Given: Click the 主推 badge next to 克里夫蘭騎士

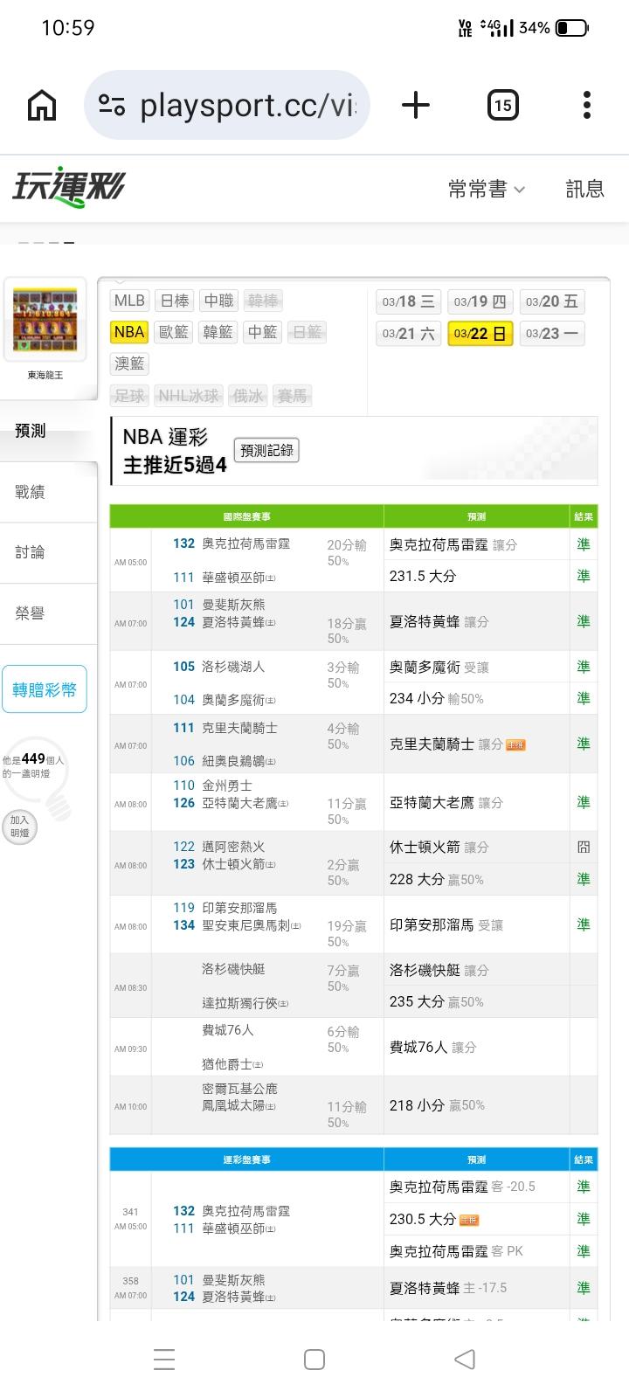Looking at the screenshot, I should point(515,745).
